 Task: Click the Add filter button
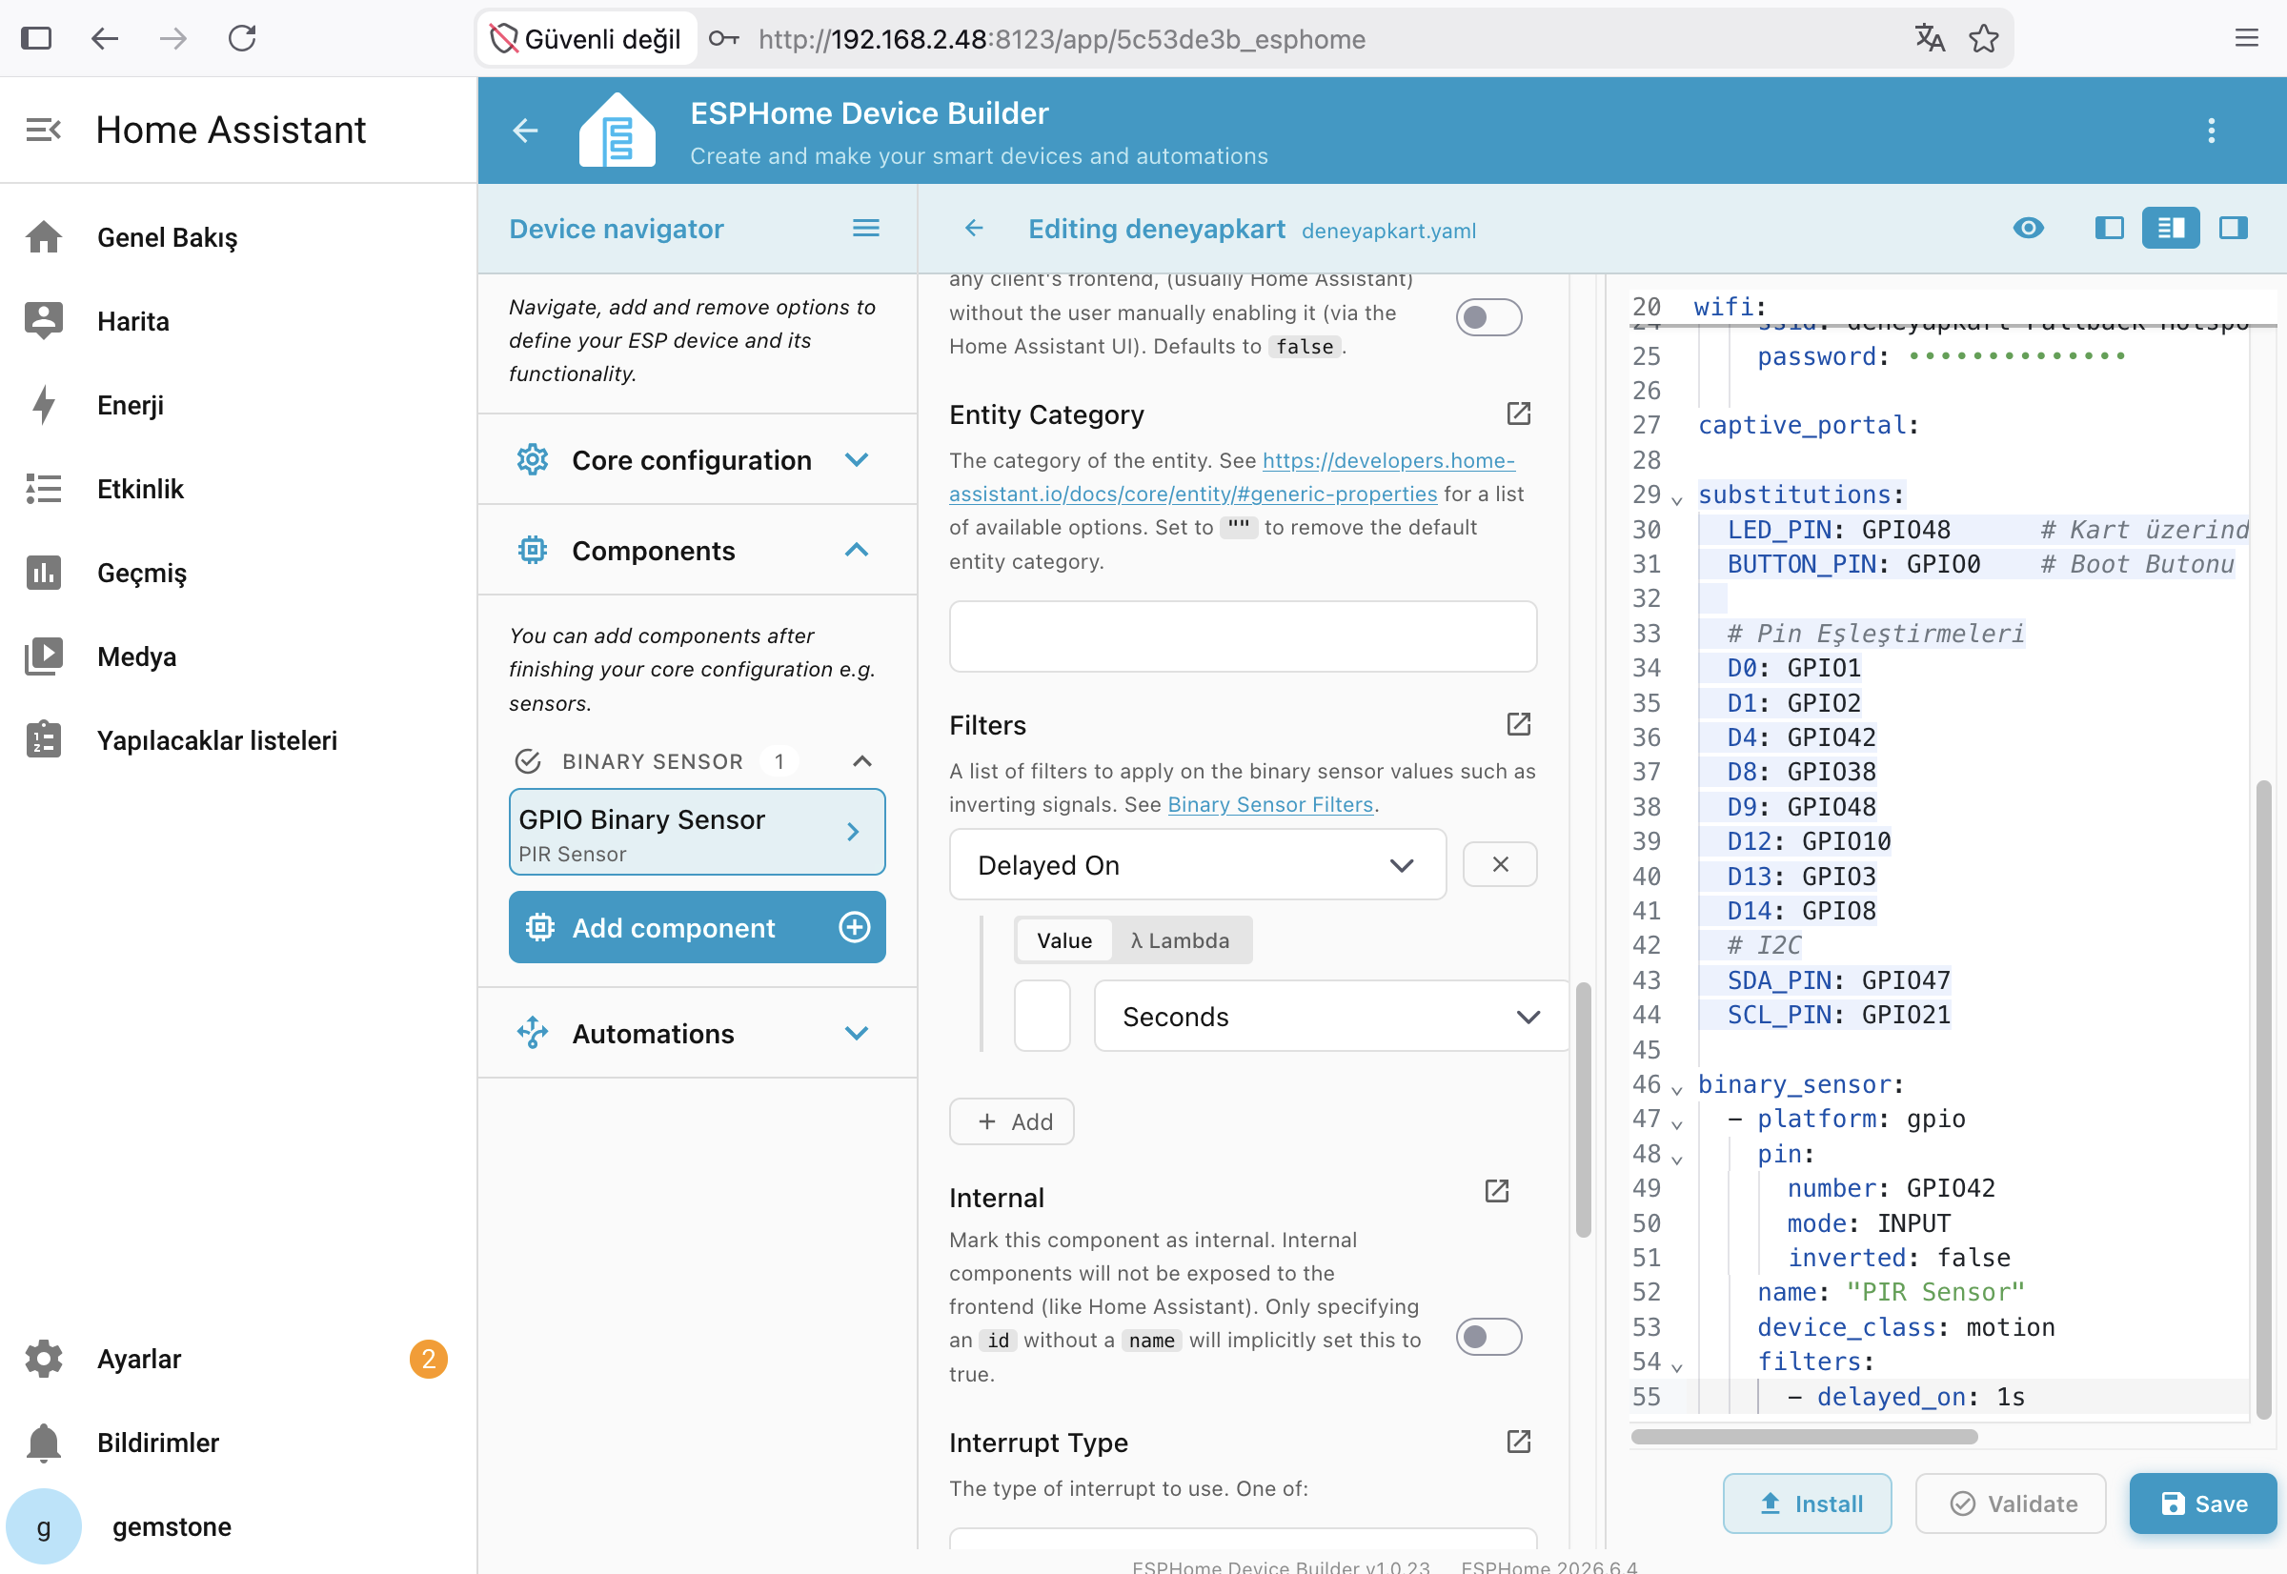pos(1012,1122)
